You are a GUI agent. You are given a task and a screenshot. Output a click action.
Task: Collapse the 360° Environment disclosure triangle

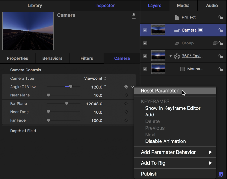pos(171,56)
